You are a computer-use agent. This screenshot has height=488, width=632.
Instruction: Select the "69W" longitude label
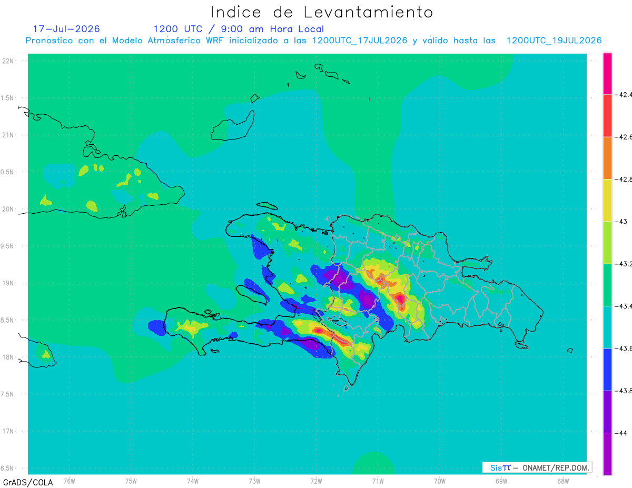click(x=501, y=481)
